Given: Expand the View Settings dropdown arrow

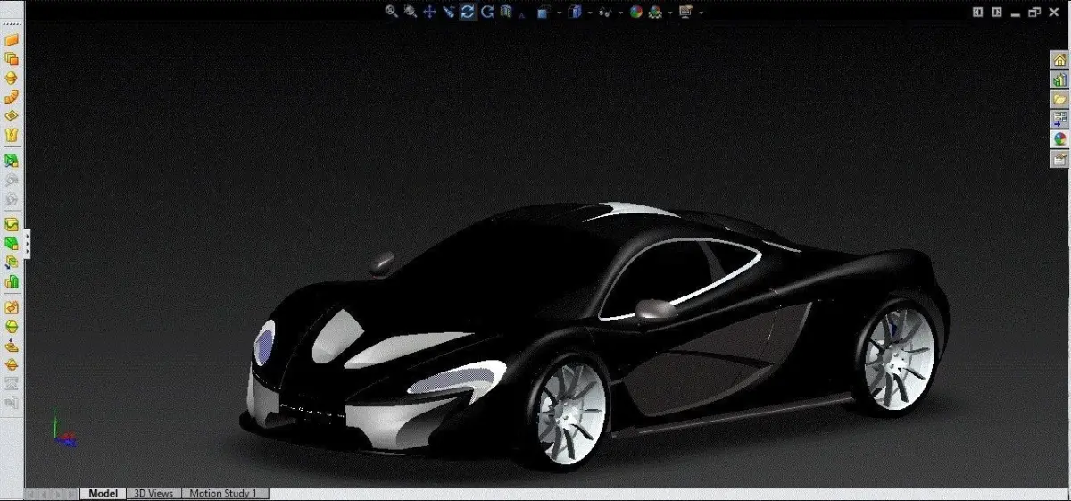Looking at the screenshot, I should (701, 13).
